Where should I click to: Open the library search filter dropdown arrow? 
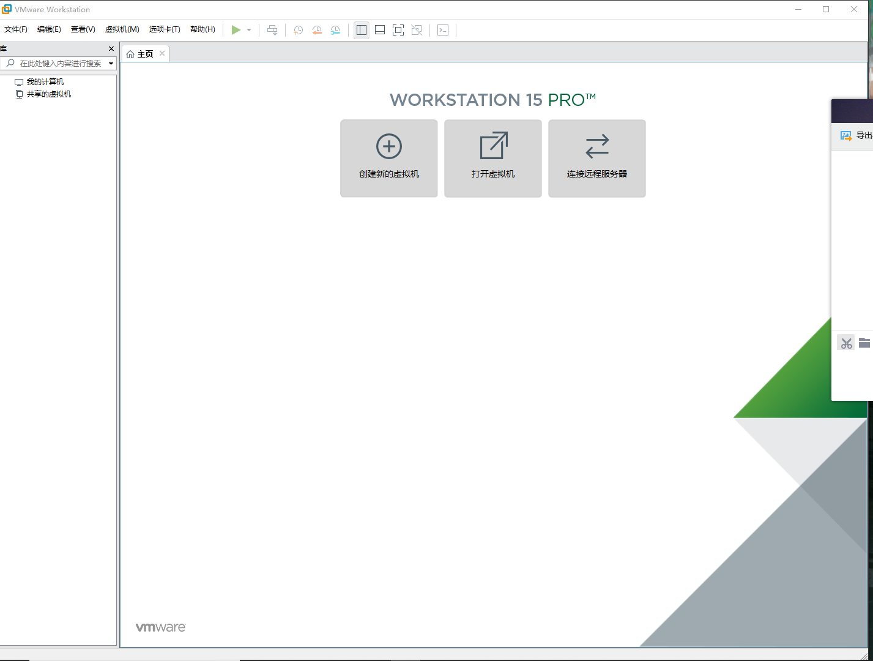tap(111, 63)
